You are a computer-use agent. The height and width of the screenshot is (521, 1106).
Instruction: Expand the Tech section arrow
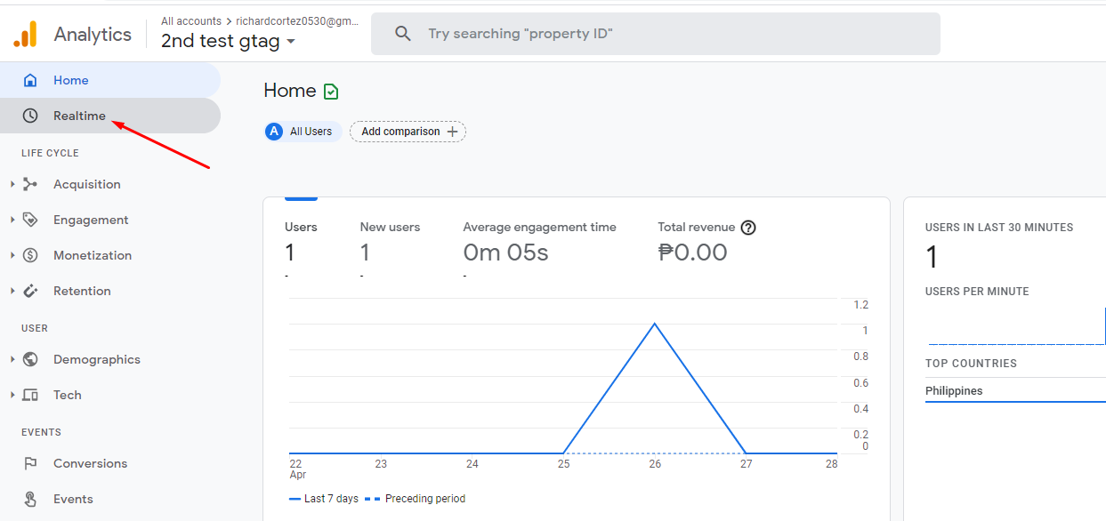pos(12,395)
